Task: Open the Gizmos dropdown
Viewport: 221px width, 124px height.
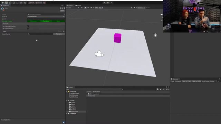Action: pyautogui.click(x=141, y=8)
